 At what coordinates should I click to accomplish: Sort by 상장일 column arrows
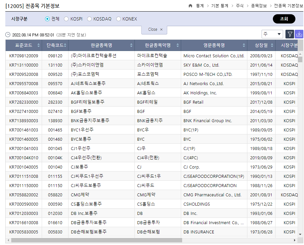[x=272, y=45]
